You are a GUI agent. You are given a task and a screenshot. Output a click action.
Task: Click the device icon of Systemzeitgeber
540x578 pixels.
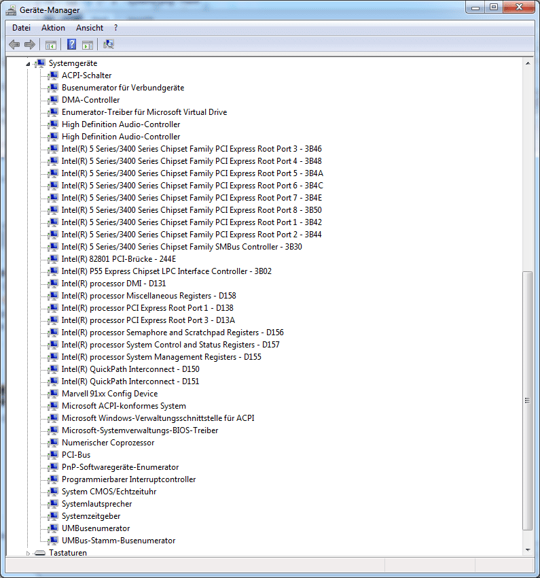54,515
